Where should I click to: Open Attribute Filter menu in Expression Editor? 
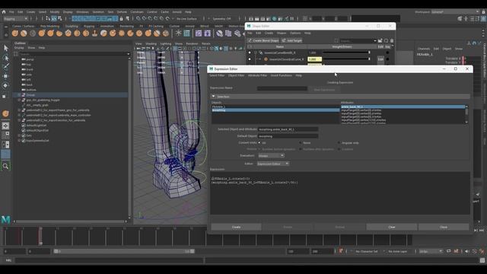(257, 75)
